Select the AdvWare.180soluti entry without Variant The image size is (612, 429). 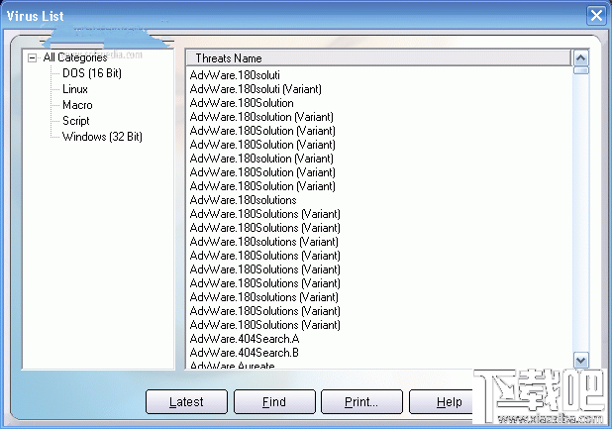coord(235,75)
